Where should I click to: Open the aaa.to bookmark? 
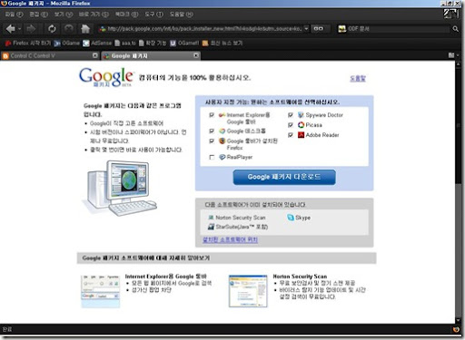click(124, 44)
